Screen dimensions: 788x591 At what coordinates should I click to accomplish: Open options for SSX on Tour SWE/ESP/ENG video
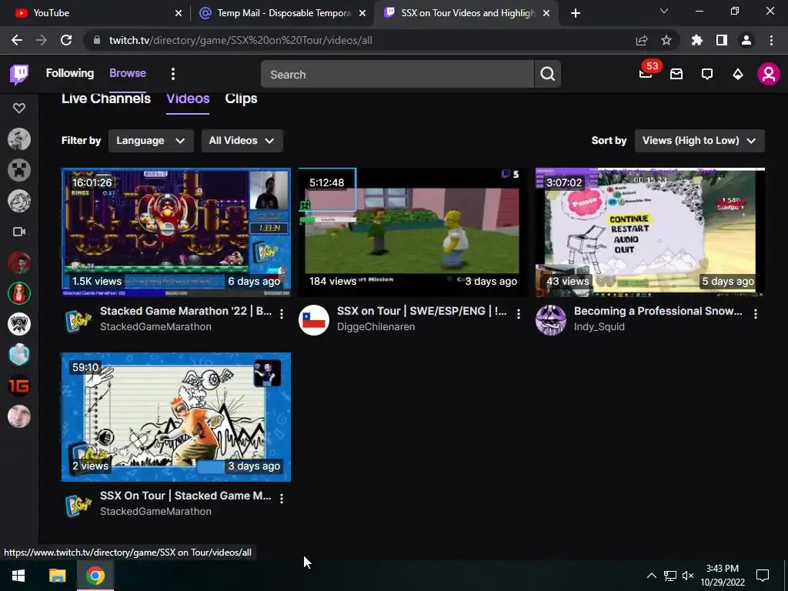click(x=519, y=314)
